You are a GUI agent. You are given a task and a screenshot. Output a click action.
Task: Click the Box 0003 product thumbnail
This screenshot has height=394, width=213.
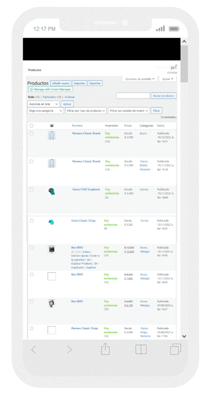[51, 250]
